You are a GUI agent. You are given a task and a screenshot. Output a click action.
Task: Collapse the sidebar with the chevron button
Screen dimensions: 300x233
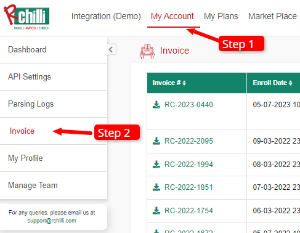tap(111, 49)
